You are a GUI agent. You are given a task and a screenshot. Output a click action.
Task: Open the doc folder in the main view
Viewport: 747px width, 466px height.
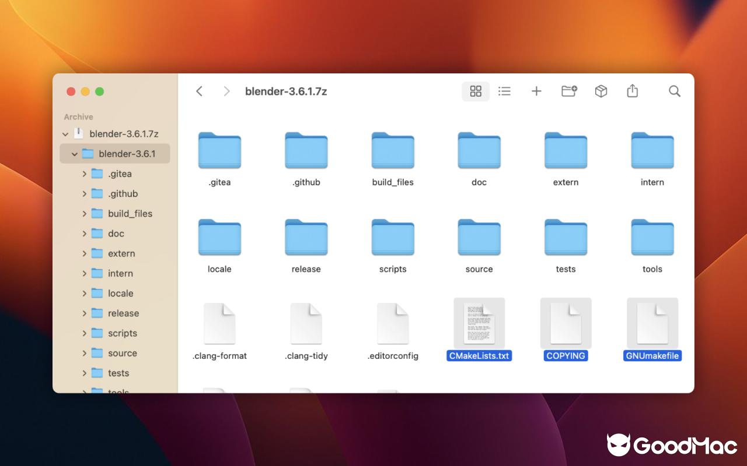tap(479, 150)
